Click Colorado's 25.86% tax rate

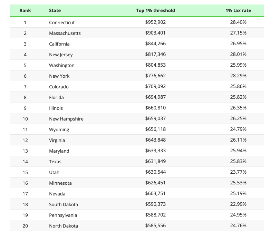click(238, 87)
